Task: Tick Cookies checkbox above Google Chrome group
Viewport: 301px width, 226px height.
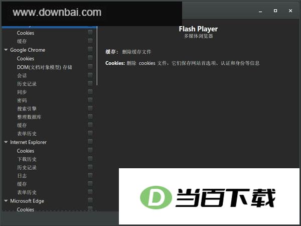Action: [x=90, y=32]
